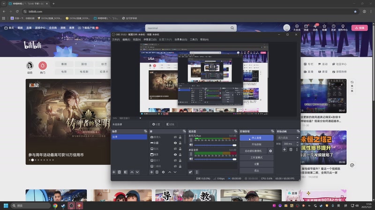The height and width of the screenshot is (210, 375).
Task: Open 麦克风/Aux three-dot options menu
Action: click(191, 140)
